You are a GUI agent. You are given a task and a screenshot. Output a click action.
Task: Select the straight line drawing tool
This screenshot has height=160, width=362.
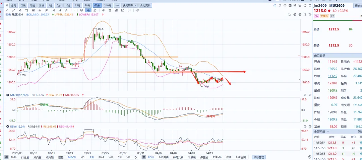7,10
